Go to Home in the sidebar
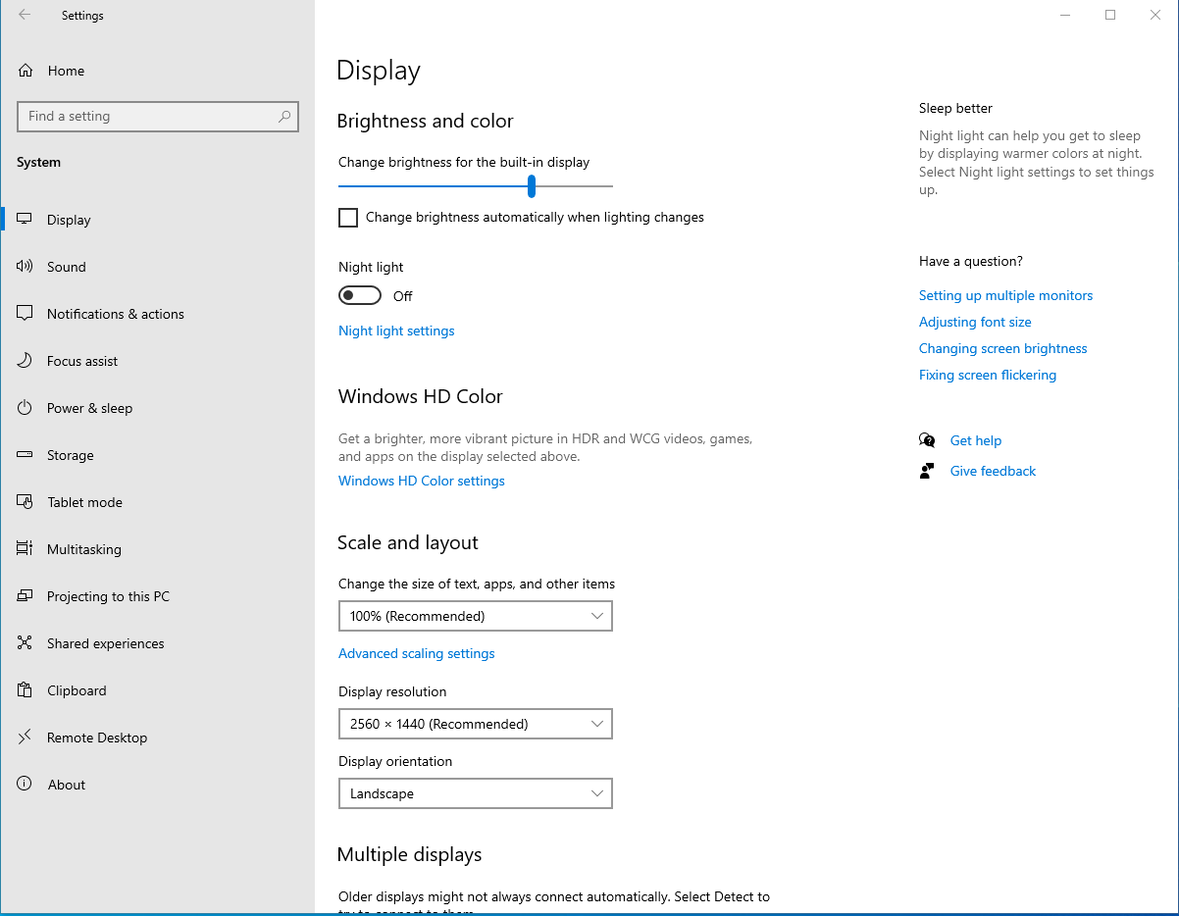Viewport: 1179px width, 916px height. pyautogui.click(x=157, y=71)
